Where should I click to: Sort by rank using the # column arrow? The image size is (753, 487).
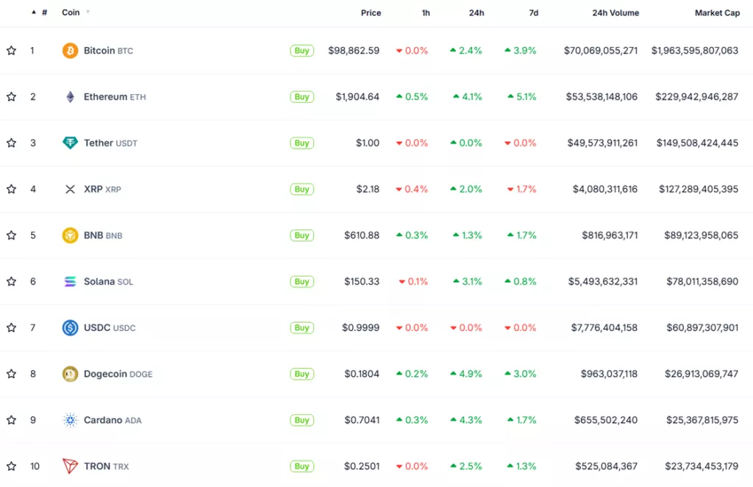pos(34,13)
